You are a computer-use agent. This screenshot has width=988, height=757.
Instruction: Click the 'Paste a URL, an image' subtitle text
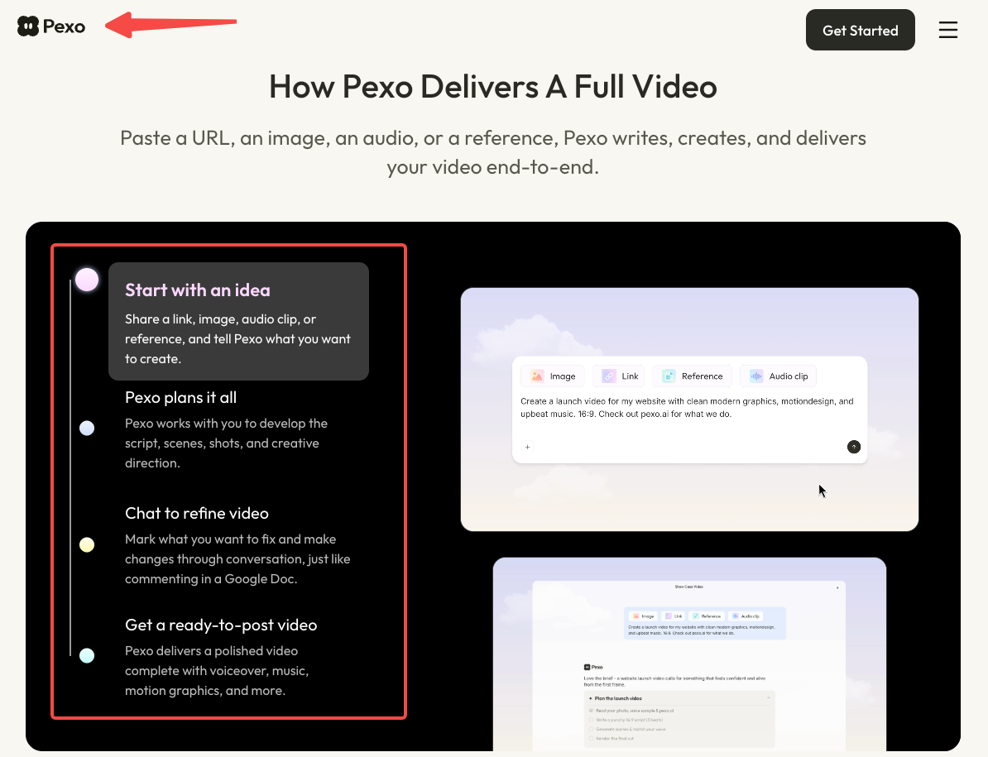point(492,152)
